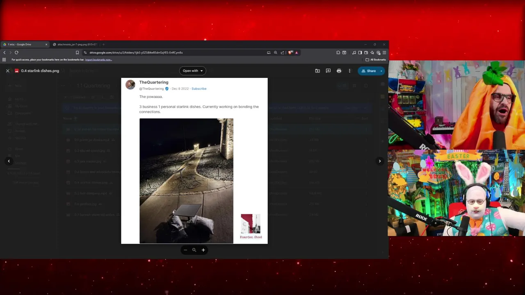Close the Google Drive browser tab
The width and height of the screenshot is (525, 295).
46,44
